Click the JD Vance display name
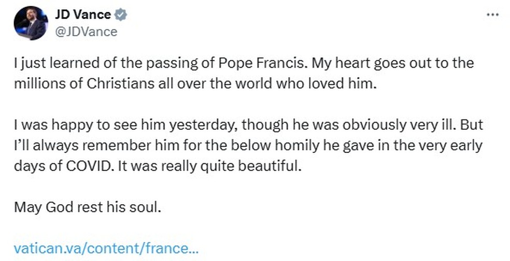The width and height of the screenshot is (510, 261). click(82, 15)
